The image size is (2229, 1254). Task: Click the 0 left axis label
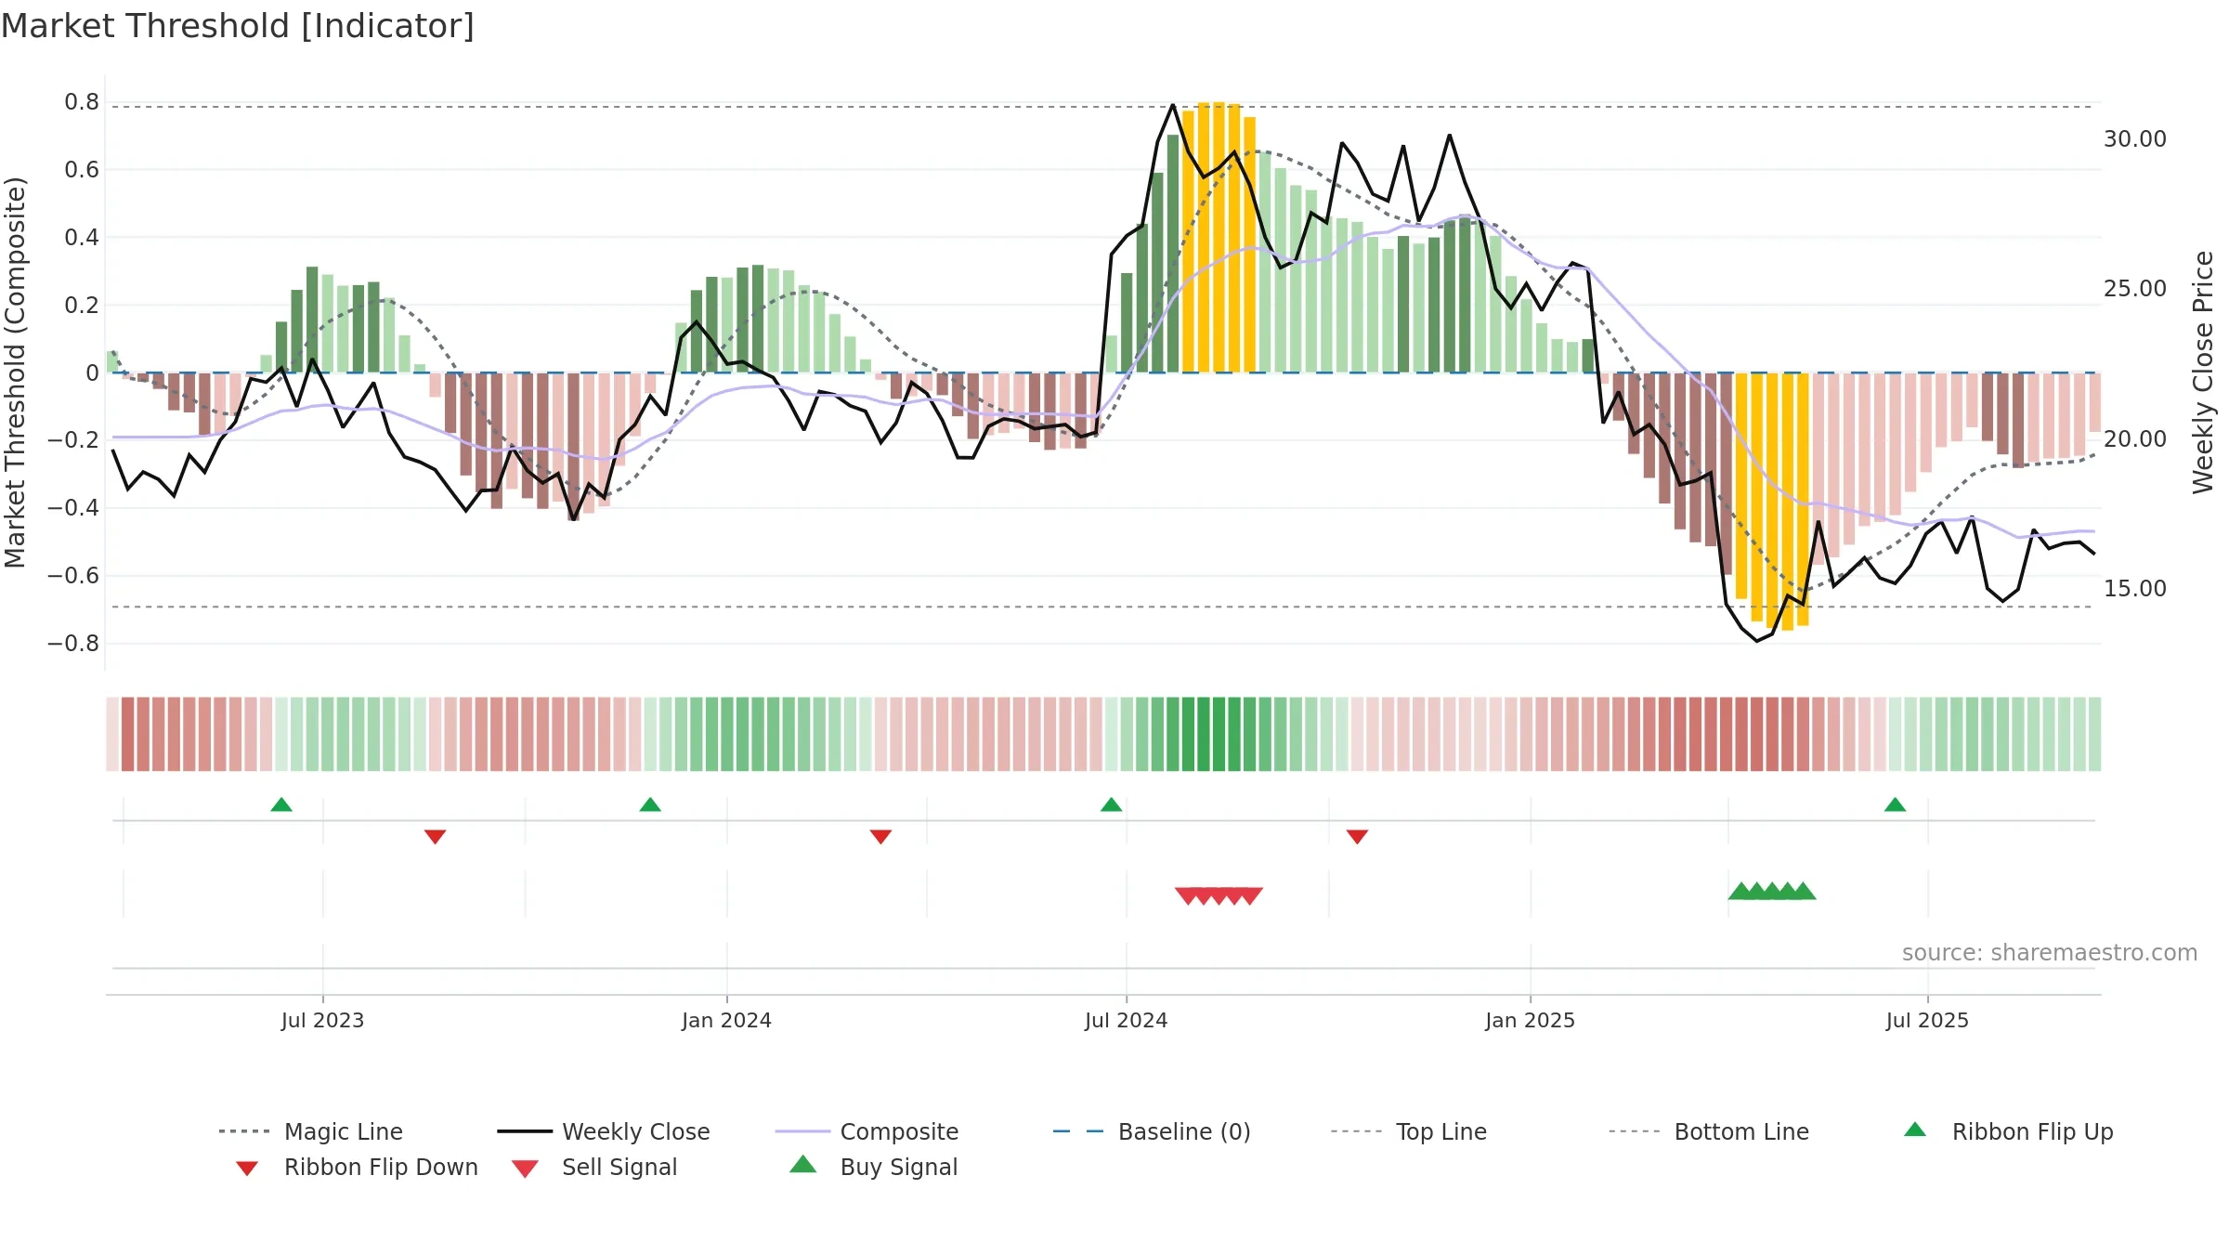tap(92, 373)
